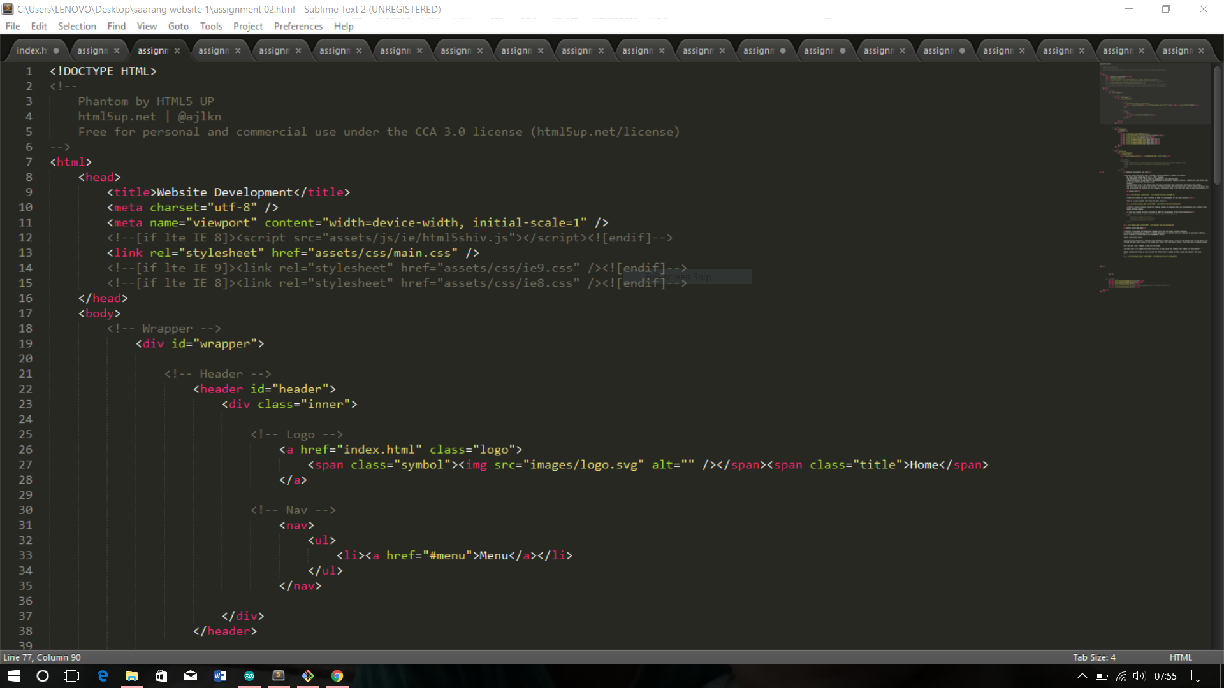Open the Edit menu
Image resolution: width=1224 pixels, height=688 pixels.
pyautogui.click(x=39, y=26)
